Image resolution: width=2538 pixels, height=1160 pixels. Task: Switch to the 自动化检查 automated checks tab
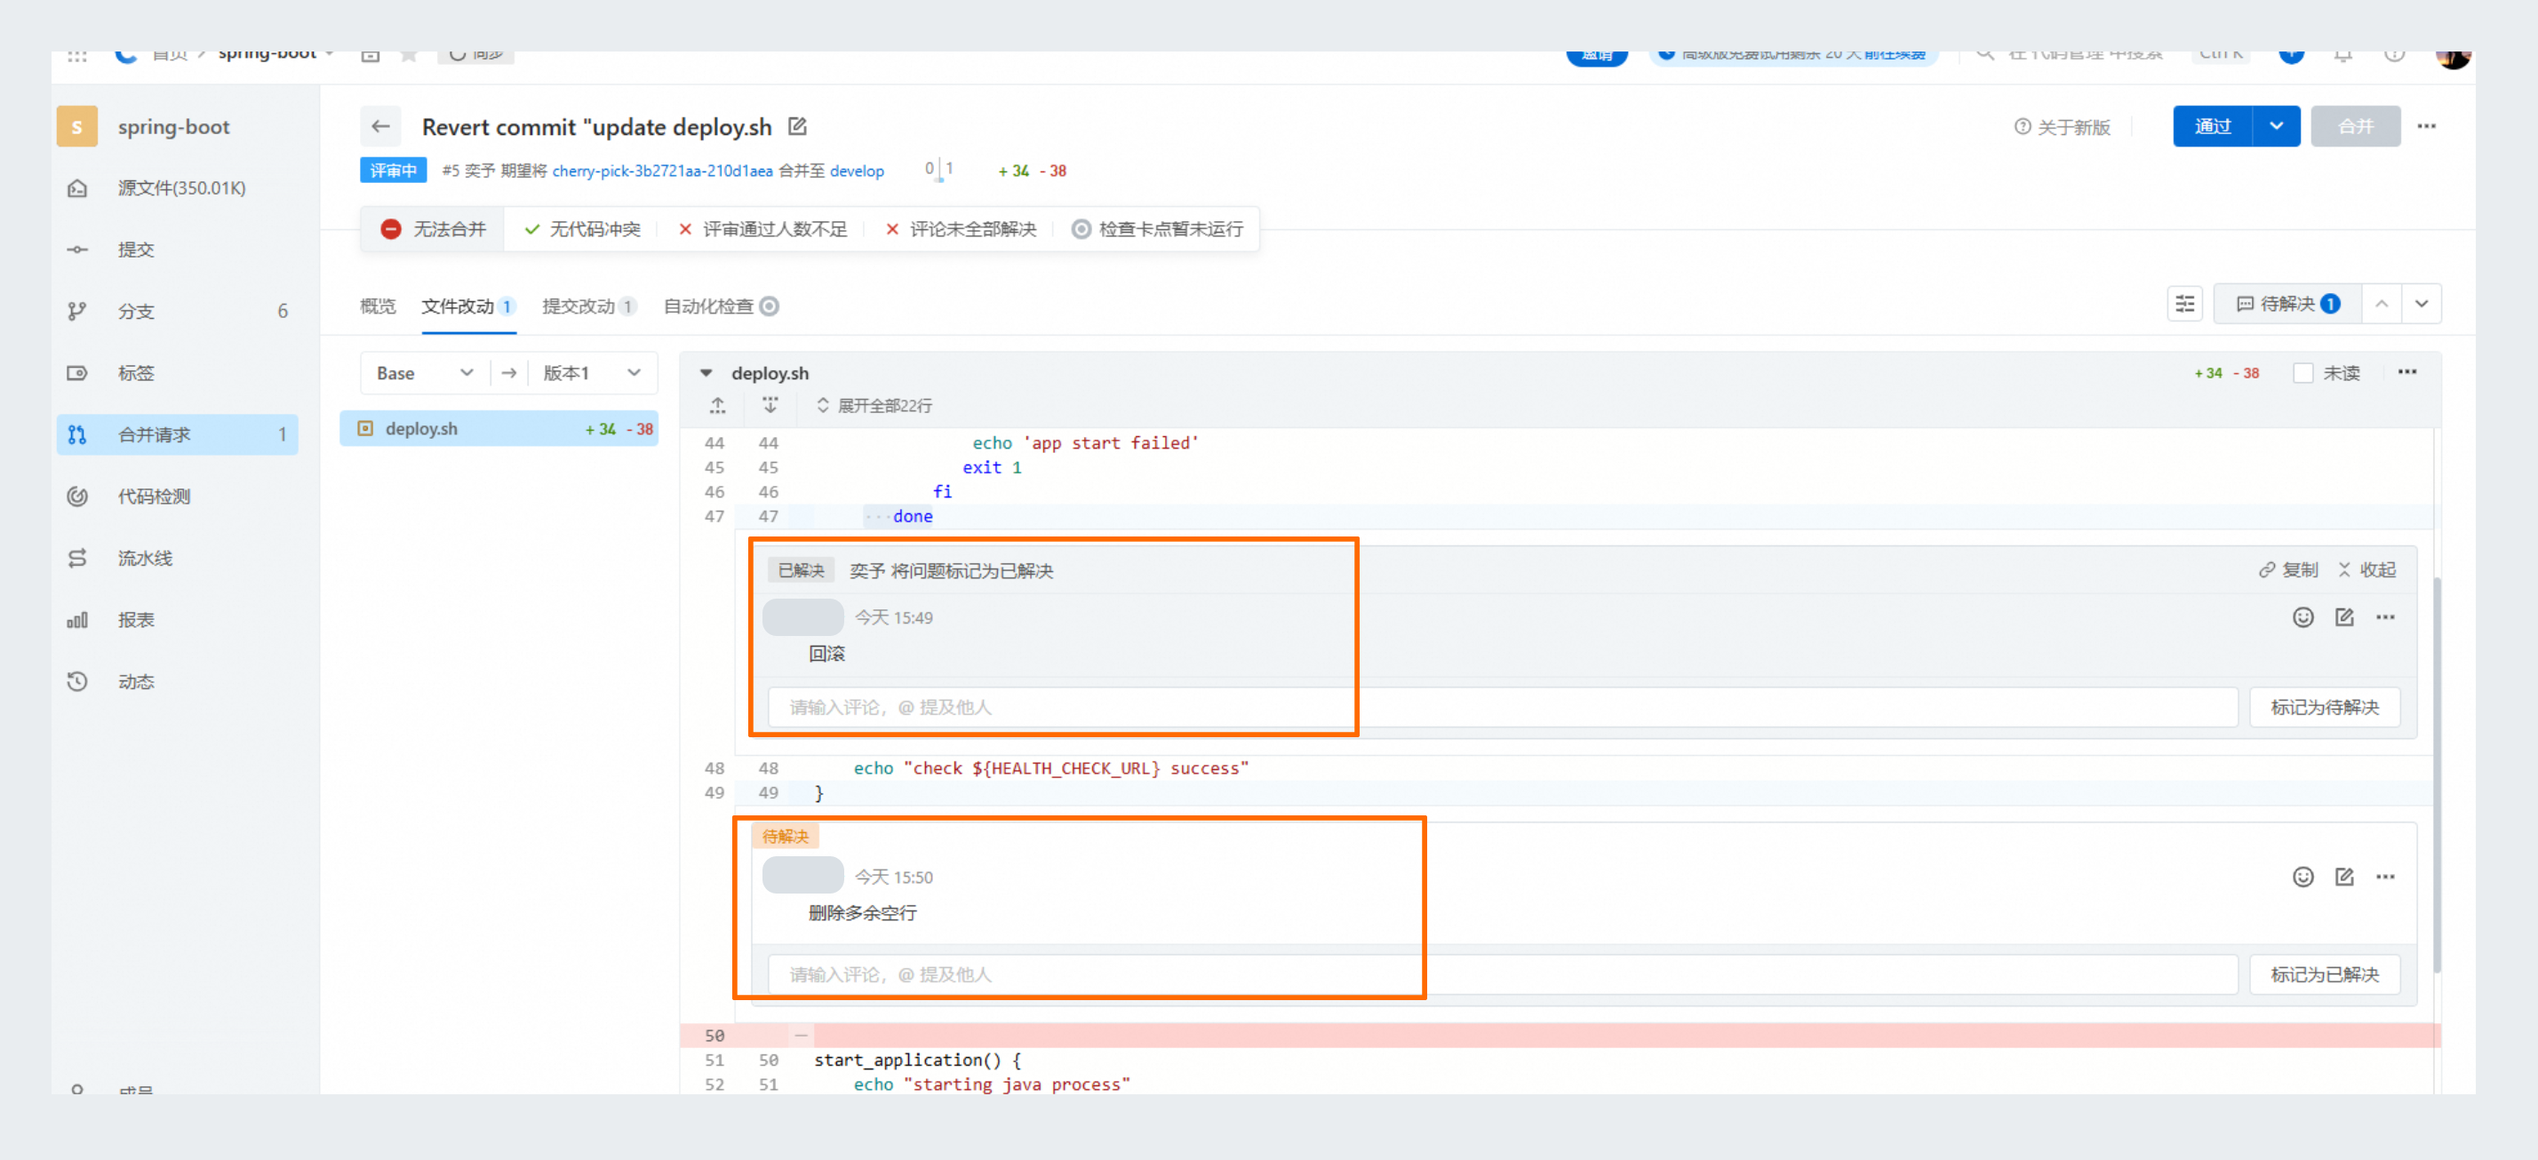[720, 306]
